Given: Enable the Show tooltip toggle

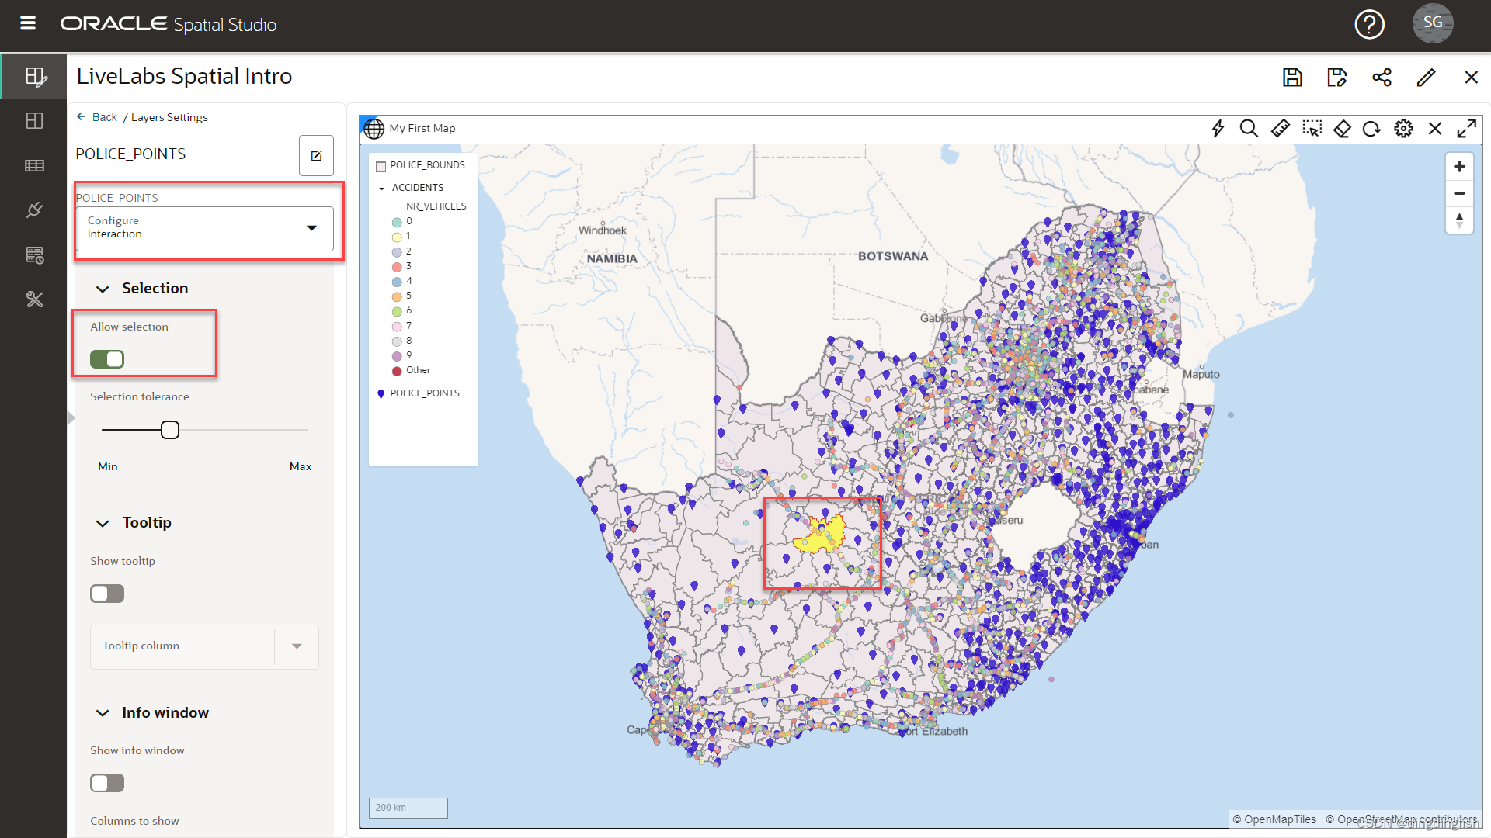Looking at the screenshot, I should 107,594.
